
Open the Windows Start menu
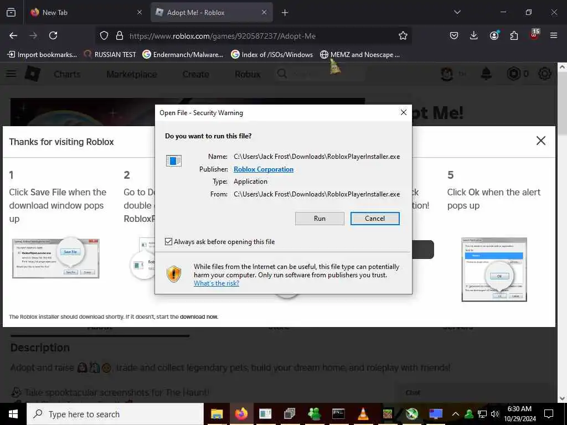pyautogui.click(x=13, y=414)
